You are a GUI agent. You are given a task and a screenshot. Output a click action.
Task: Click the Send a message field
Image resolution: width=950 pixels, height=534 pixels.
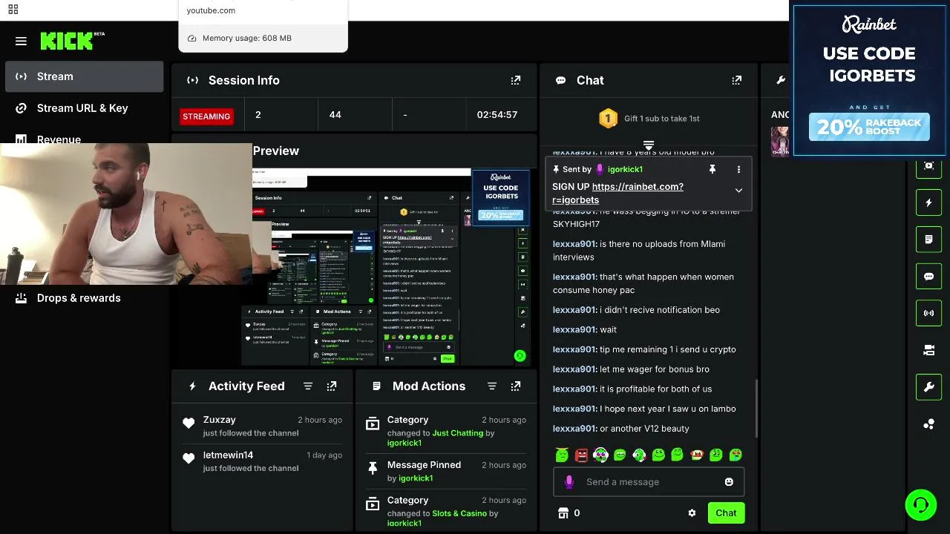coord(649,482)
